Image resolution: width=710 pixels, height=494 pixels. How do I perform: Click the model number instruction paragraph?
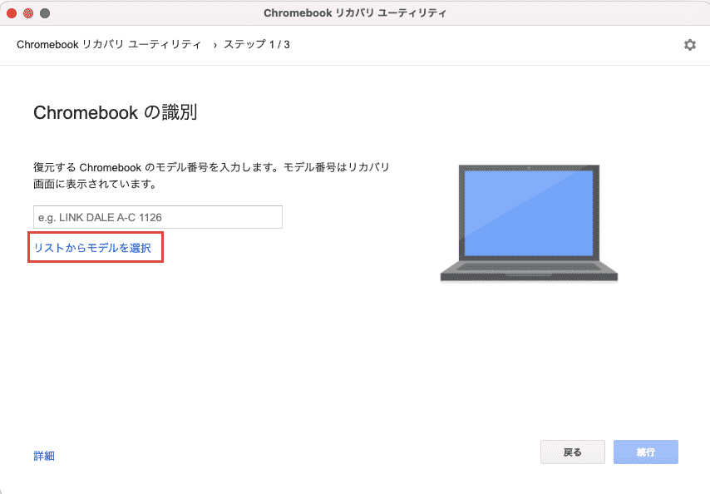211,175
